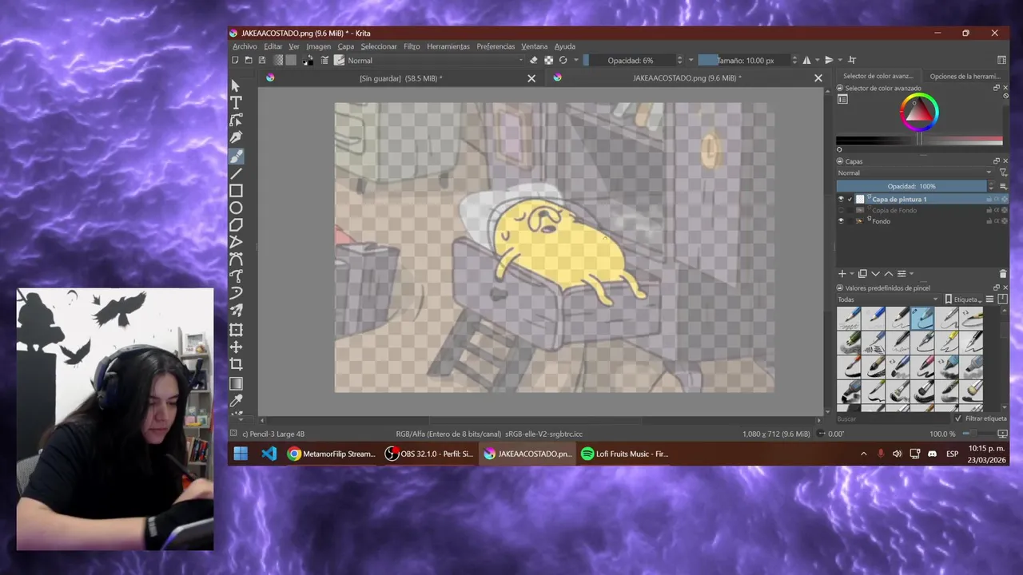Select the shape selection arrow tool

click(x=236, y=85)
